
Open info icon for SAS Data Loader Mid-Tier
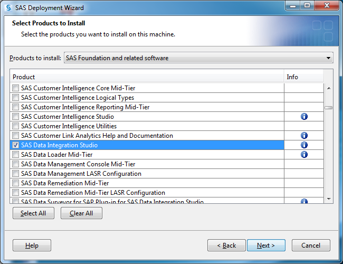[x=304, y=155]
